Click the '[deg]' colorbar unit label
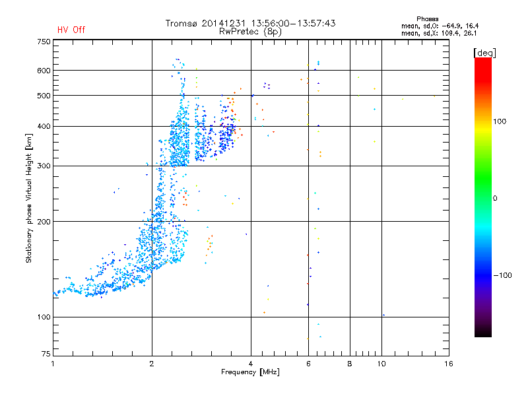The width and height of the screenshot is (528, 396). click(484, 53)
